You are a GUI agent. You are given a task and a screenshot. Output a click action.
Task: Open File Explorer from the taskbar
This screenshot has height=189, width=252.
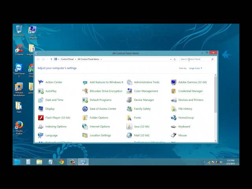[x=39, y=162]
